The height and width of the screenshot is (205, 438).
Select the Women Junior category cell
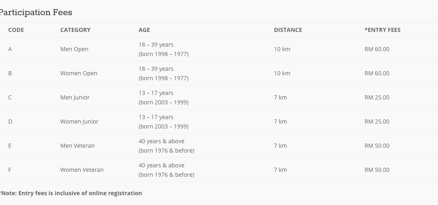pos(79,122)
